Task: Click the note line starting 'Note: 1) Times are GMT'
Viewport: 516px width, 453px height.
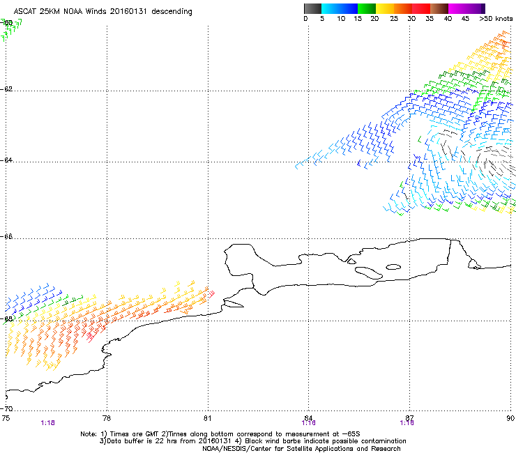Action: 220,434
